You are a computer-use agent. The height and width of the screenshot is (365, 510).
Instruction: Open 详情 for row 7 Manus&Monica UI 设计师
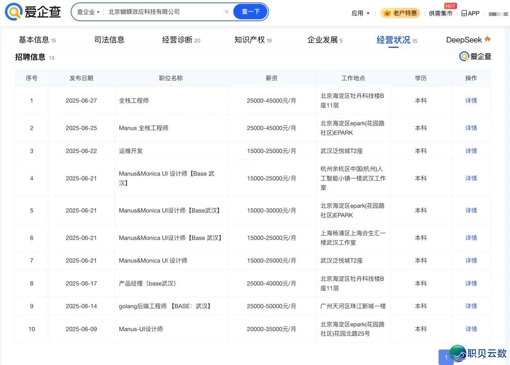(471, 261)
